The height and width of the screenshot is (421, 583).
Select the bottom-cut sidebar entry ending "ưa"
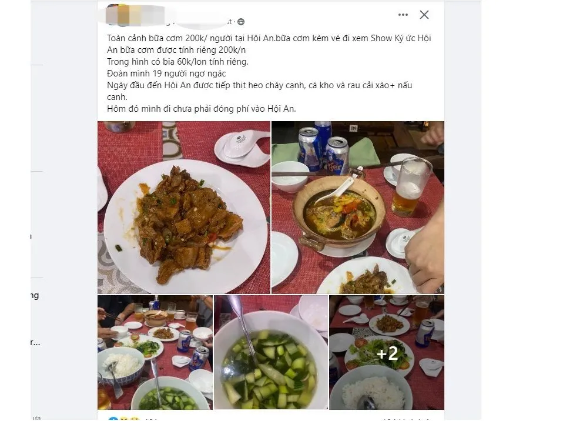(x=36, y=418)
